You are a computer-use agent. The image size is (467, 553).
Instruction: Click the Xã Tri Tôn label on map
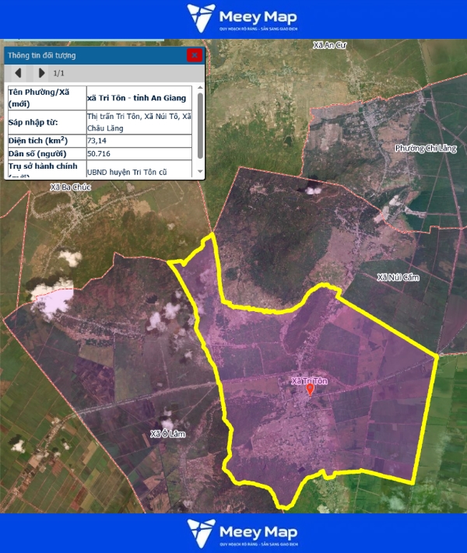pos(309,380)
